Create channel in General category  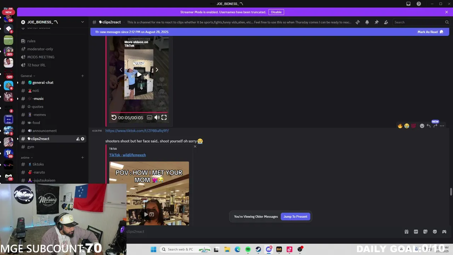tap(82, 76)
